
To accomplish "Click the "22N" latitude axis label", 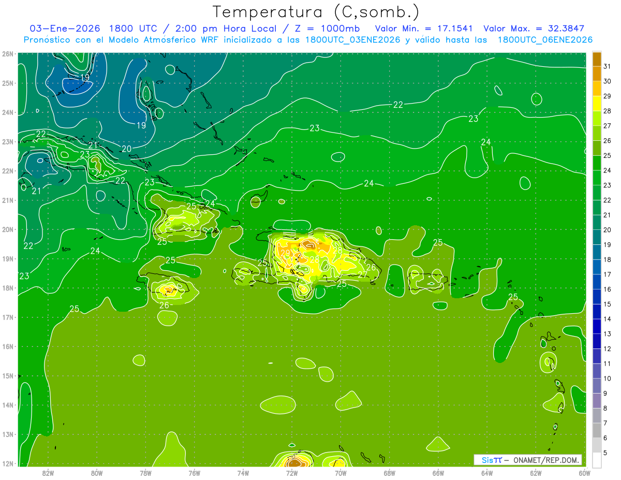I will (7, 171).
